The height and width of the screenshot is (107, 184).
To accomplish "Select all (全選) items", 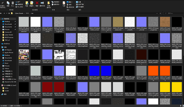I will pyautogui.click(x=78, y=2).
